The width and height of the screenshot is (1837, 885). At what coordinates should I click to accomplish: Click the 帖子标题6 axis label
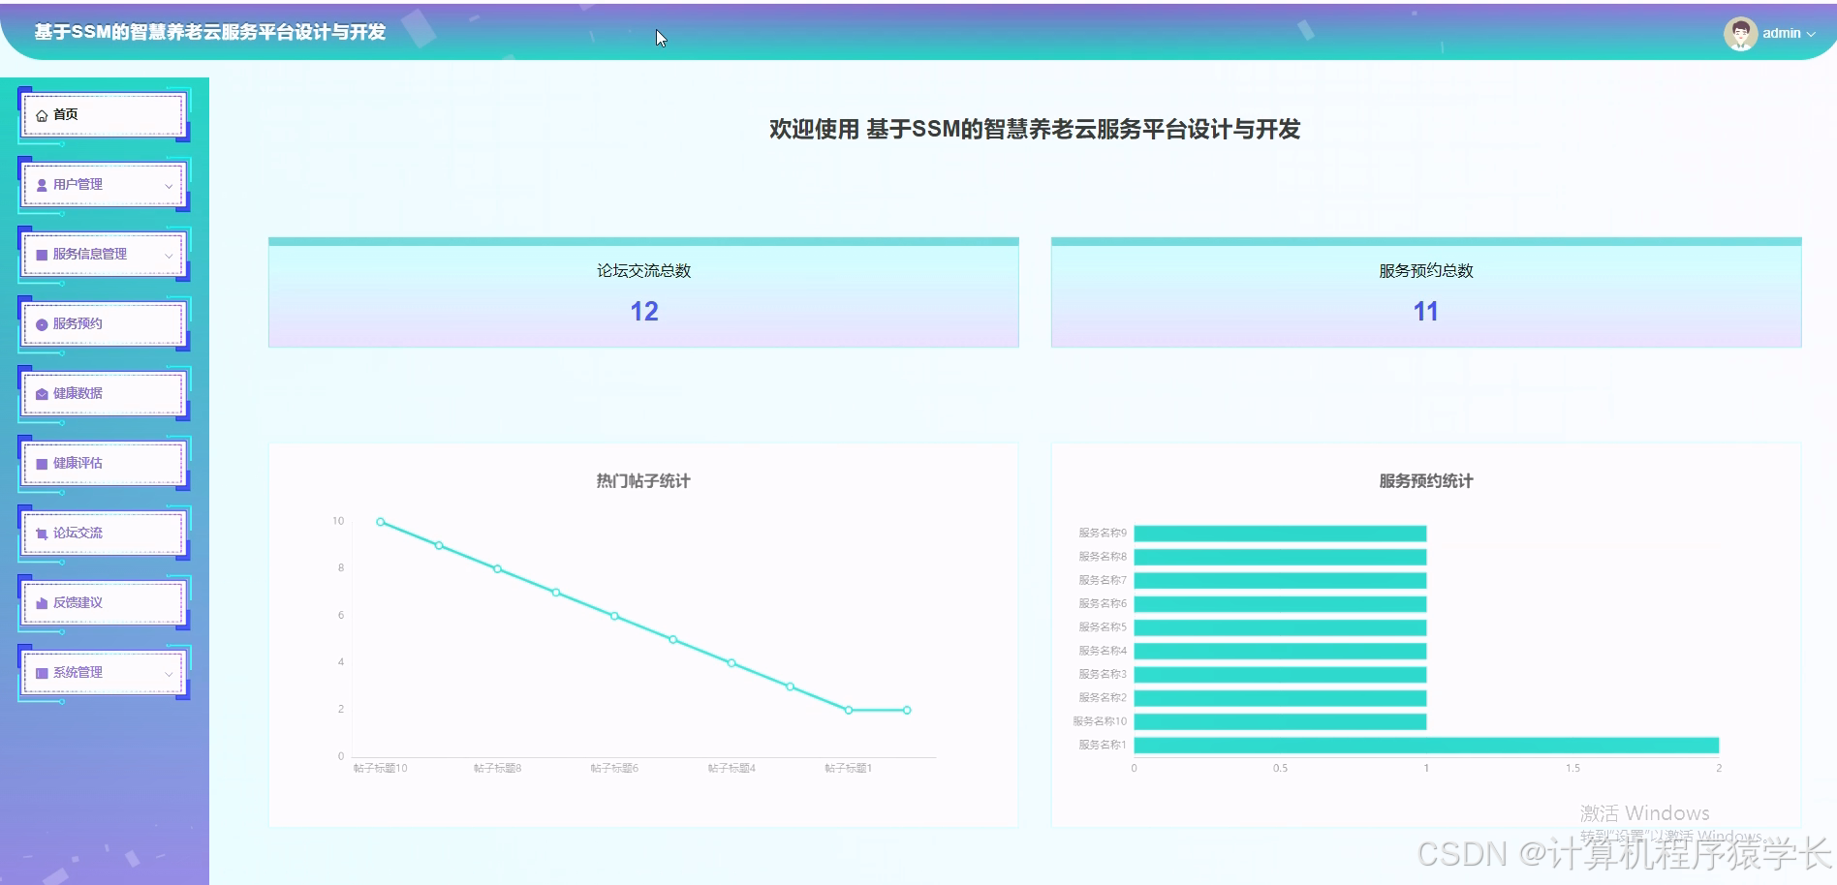coord(614,768)
